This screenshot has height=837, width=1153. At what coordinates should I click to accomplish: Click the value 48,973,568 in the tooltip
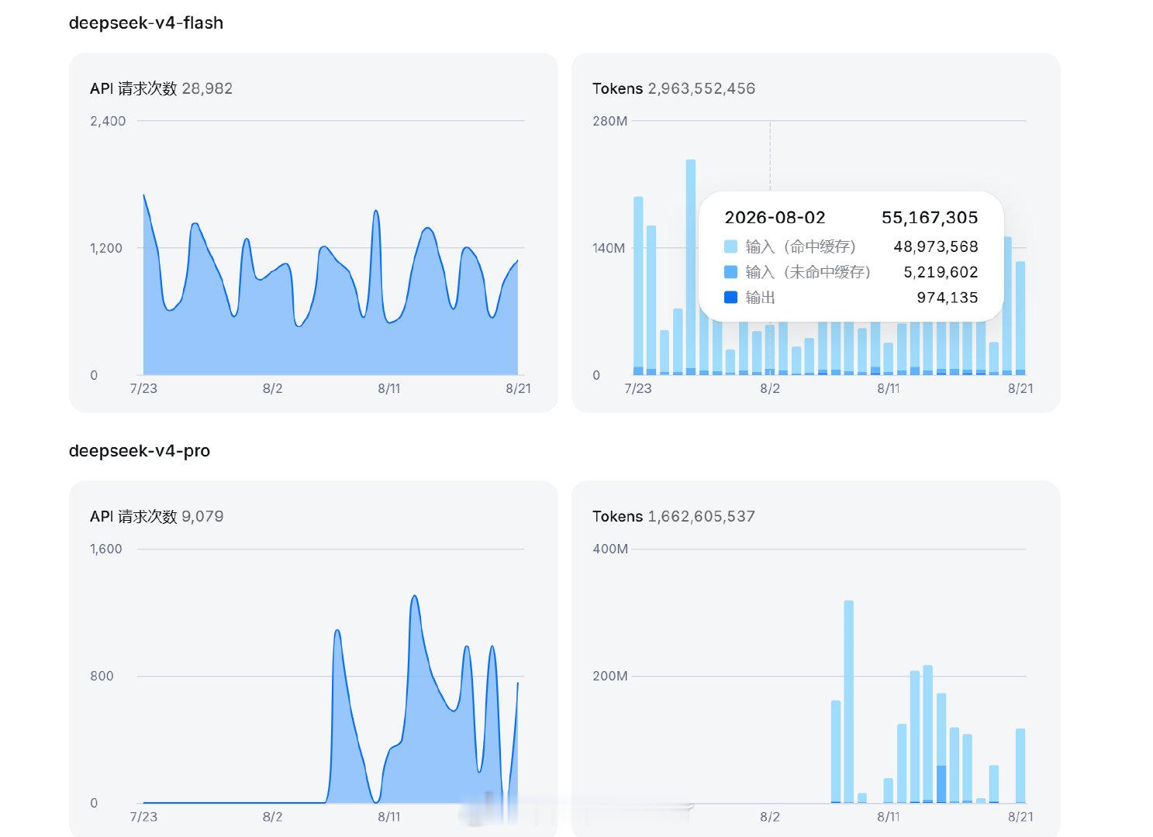[936, 246]
